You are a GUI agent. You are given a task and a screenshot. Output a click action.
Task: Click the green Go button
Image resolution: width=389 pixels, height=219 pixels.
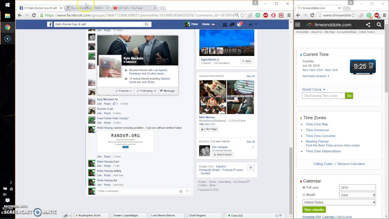click(349, 96)
